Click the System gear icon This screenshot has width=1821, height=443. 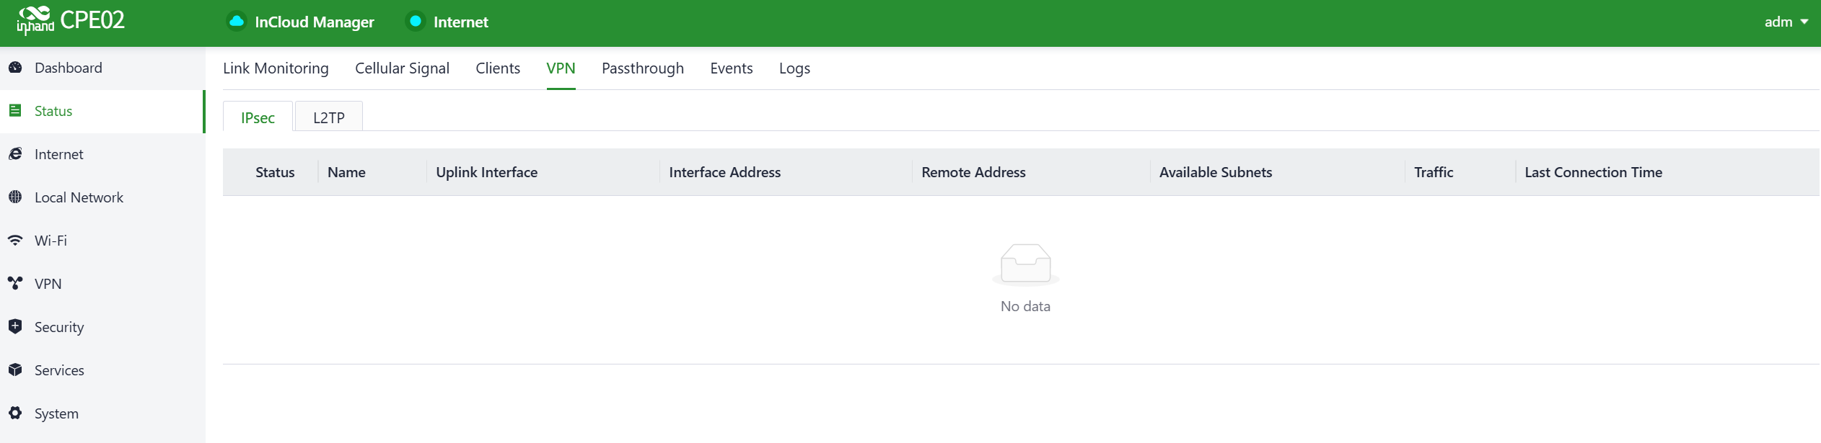(x=15, y=413)
